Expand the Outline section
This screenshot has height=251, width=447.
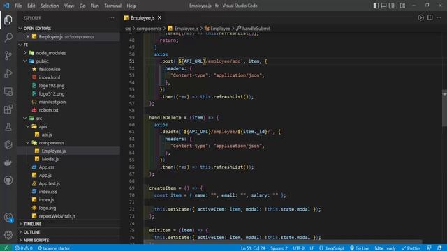point(68,232)
